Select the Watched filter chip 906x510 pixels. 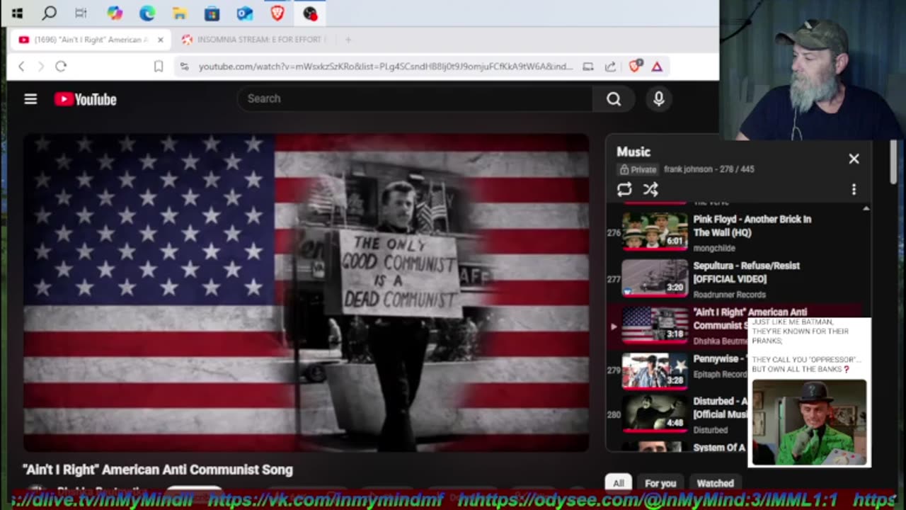tap(715, 483)
